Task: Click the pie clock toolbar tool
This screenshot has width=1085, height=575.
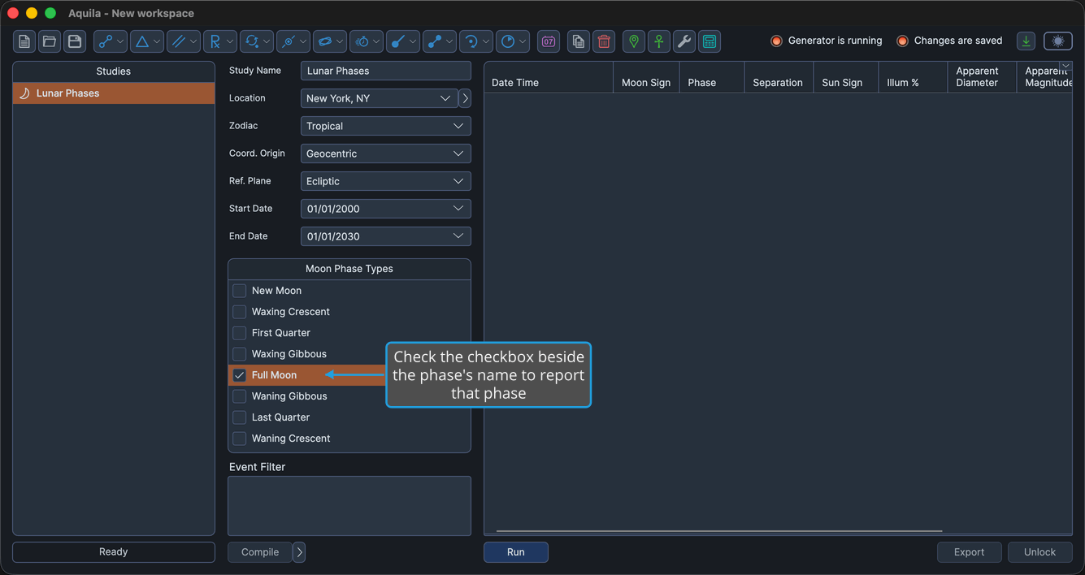Action: (x=513, y=41)
